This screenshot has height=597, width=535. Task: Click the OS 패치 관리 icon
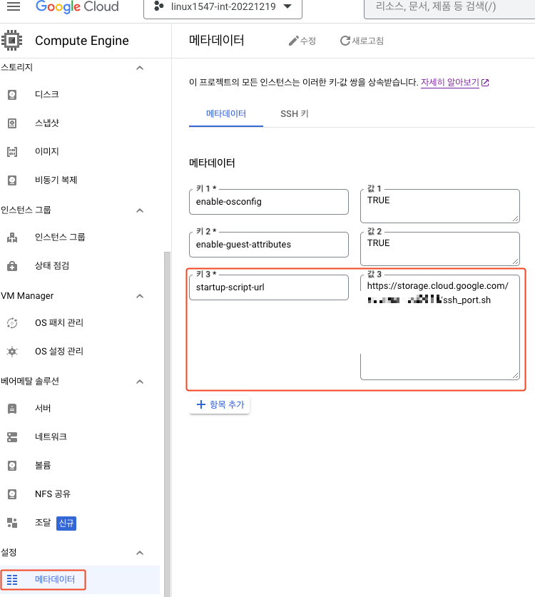coord(12,323)
